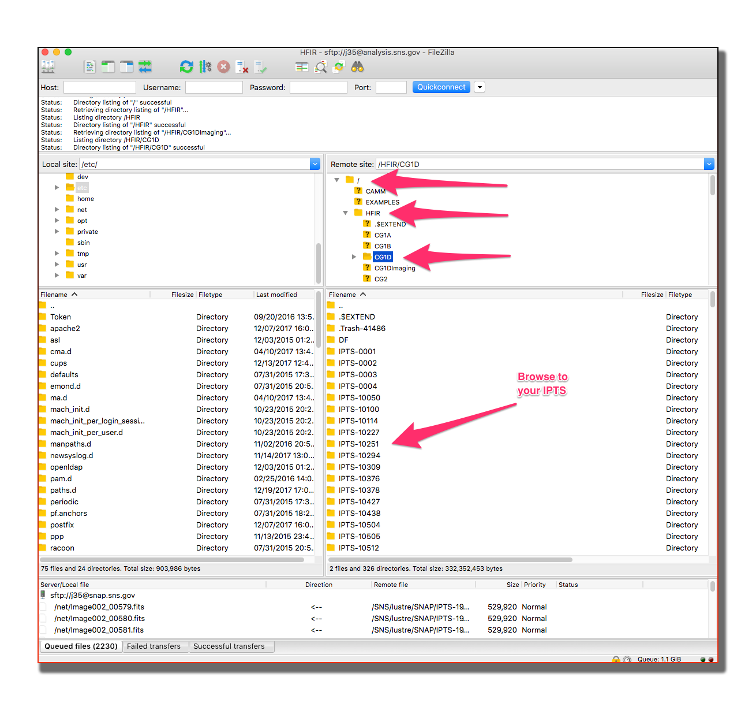Refresh the file and folder lists

[186, 66]
